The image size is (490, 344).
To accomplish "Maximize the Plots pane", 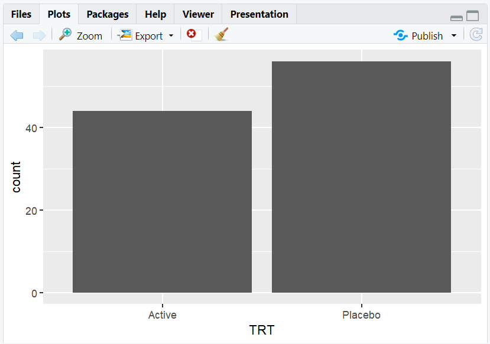I will (x=473, y=17).
